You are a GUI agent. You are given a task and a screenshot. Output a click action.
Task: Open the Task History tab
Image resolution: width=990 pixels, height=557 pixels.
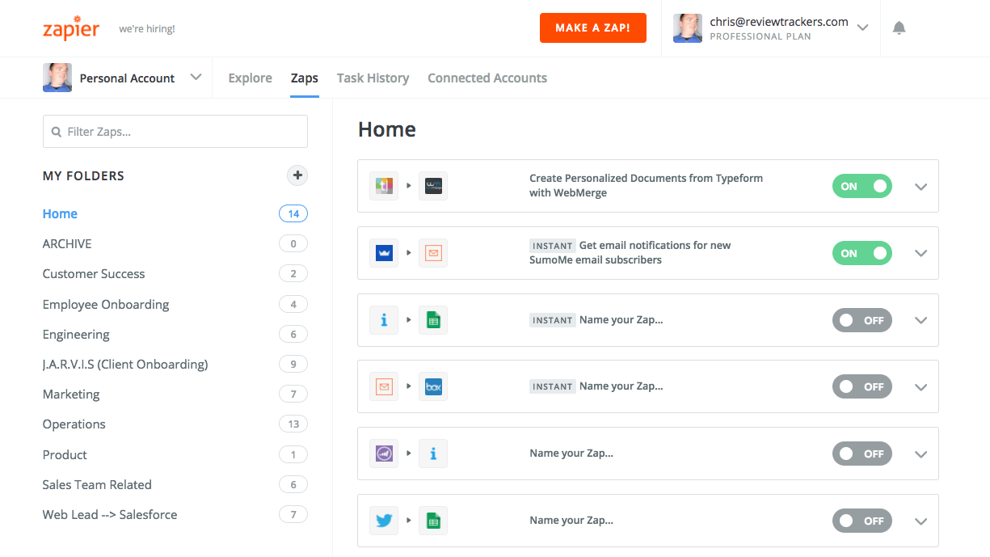point(373,78)
